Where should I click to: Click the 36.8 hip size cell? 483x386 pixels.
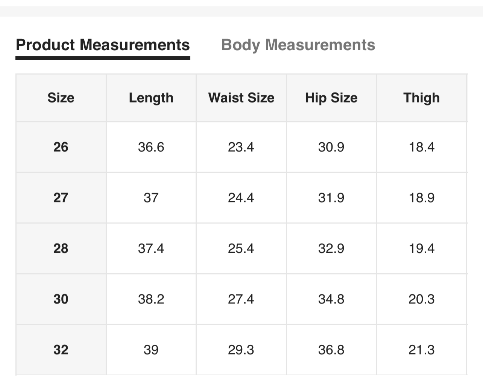[331, 350]
